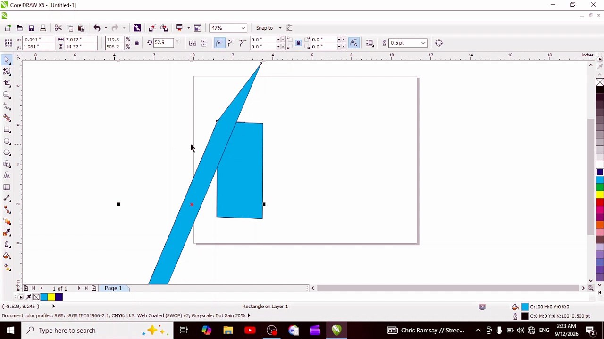Select the Pick tool in toolbox

[7, 60]
